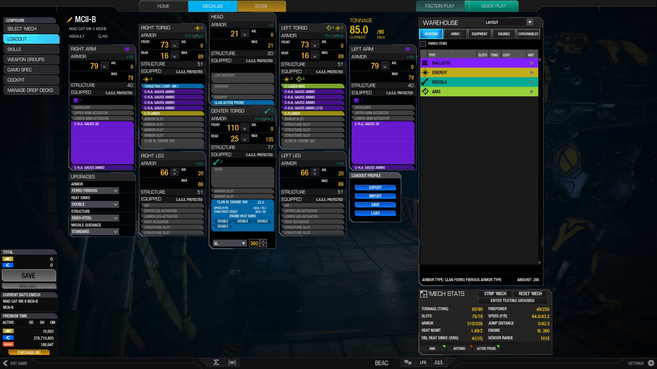Open the engine type XL dropdown
The image size is (657, 369).
tap(230, 244)
